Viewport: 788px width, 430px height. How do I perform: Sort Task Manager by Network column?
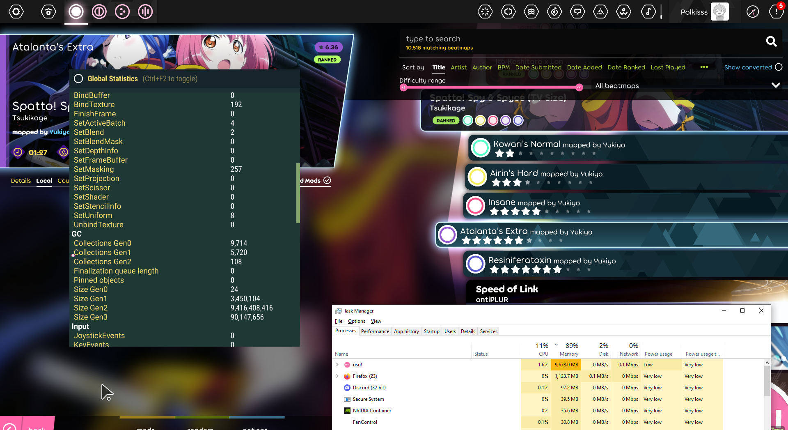pyautogui.click(x=626, y=350)
